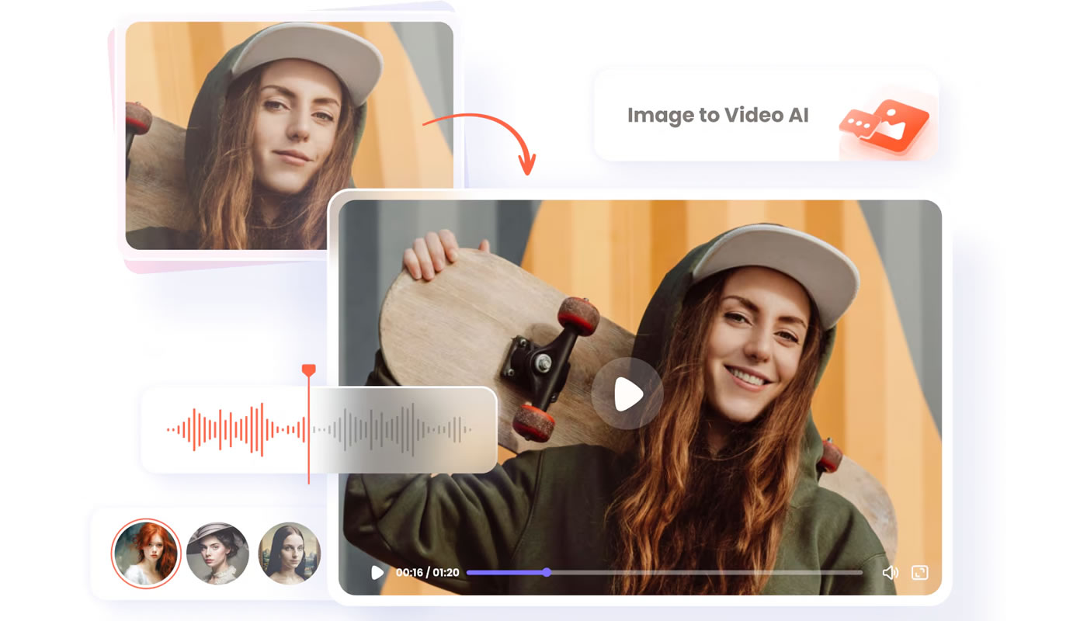Image resolution: width=1087 pixels, height=621 pixels.
Task: Pick the dark-haired portrait avatar
Action: pos(289,553)
